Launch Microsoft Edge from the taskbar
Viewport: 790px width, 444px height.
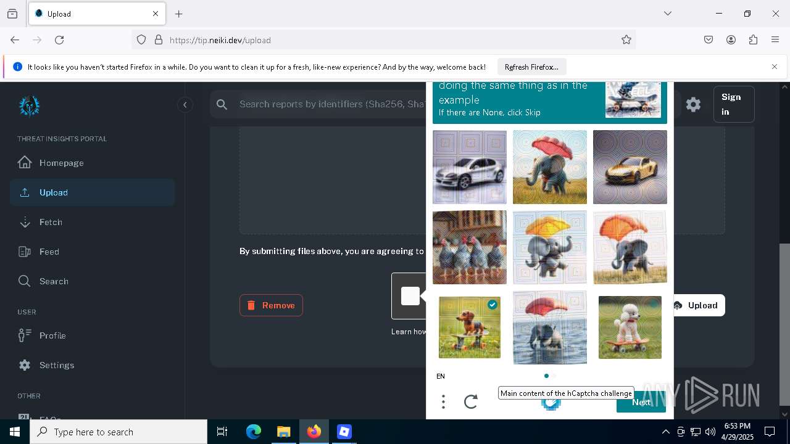tap(254, 432)
